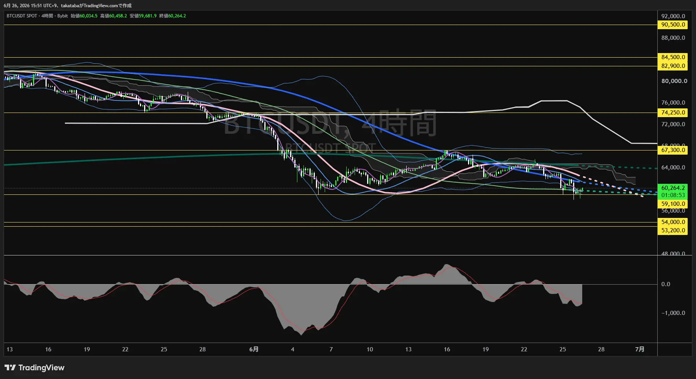
Task: Click the 92,000.0 axis label
Action: point(673,16)
